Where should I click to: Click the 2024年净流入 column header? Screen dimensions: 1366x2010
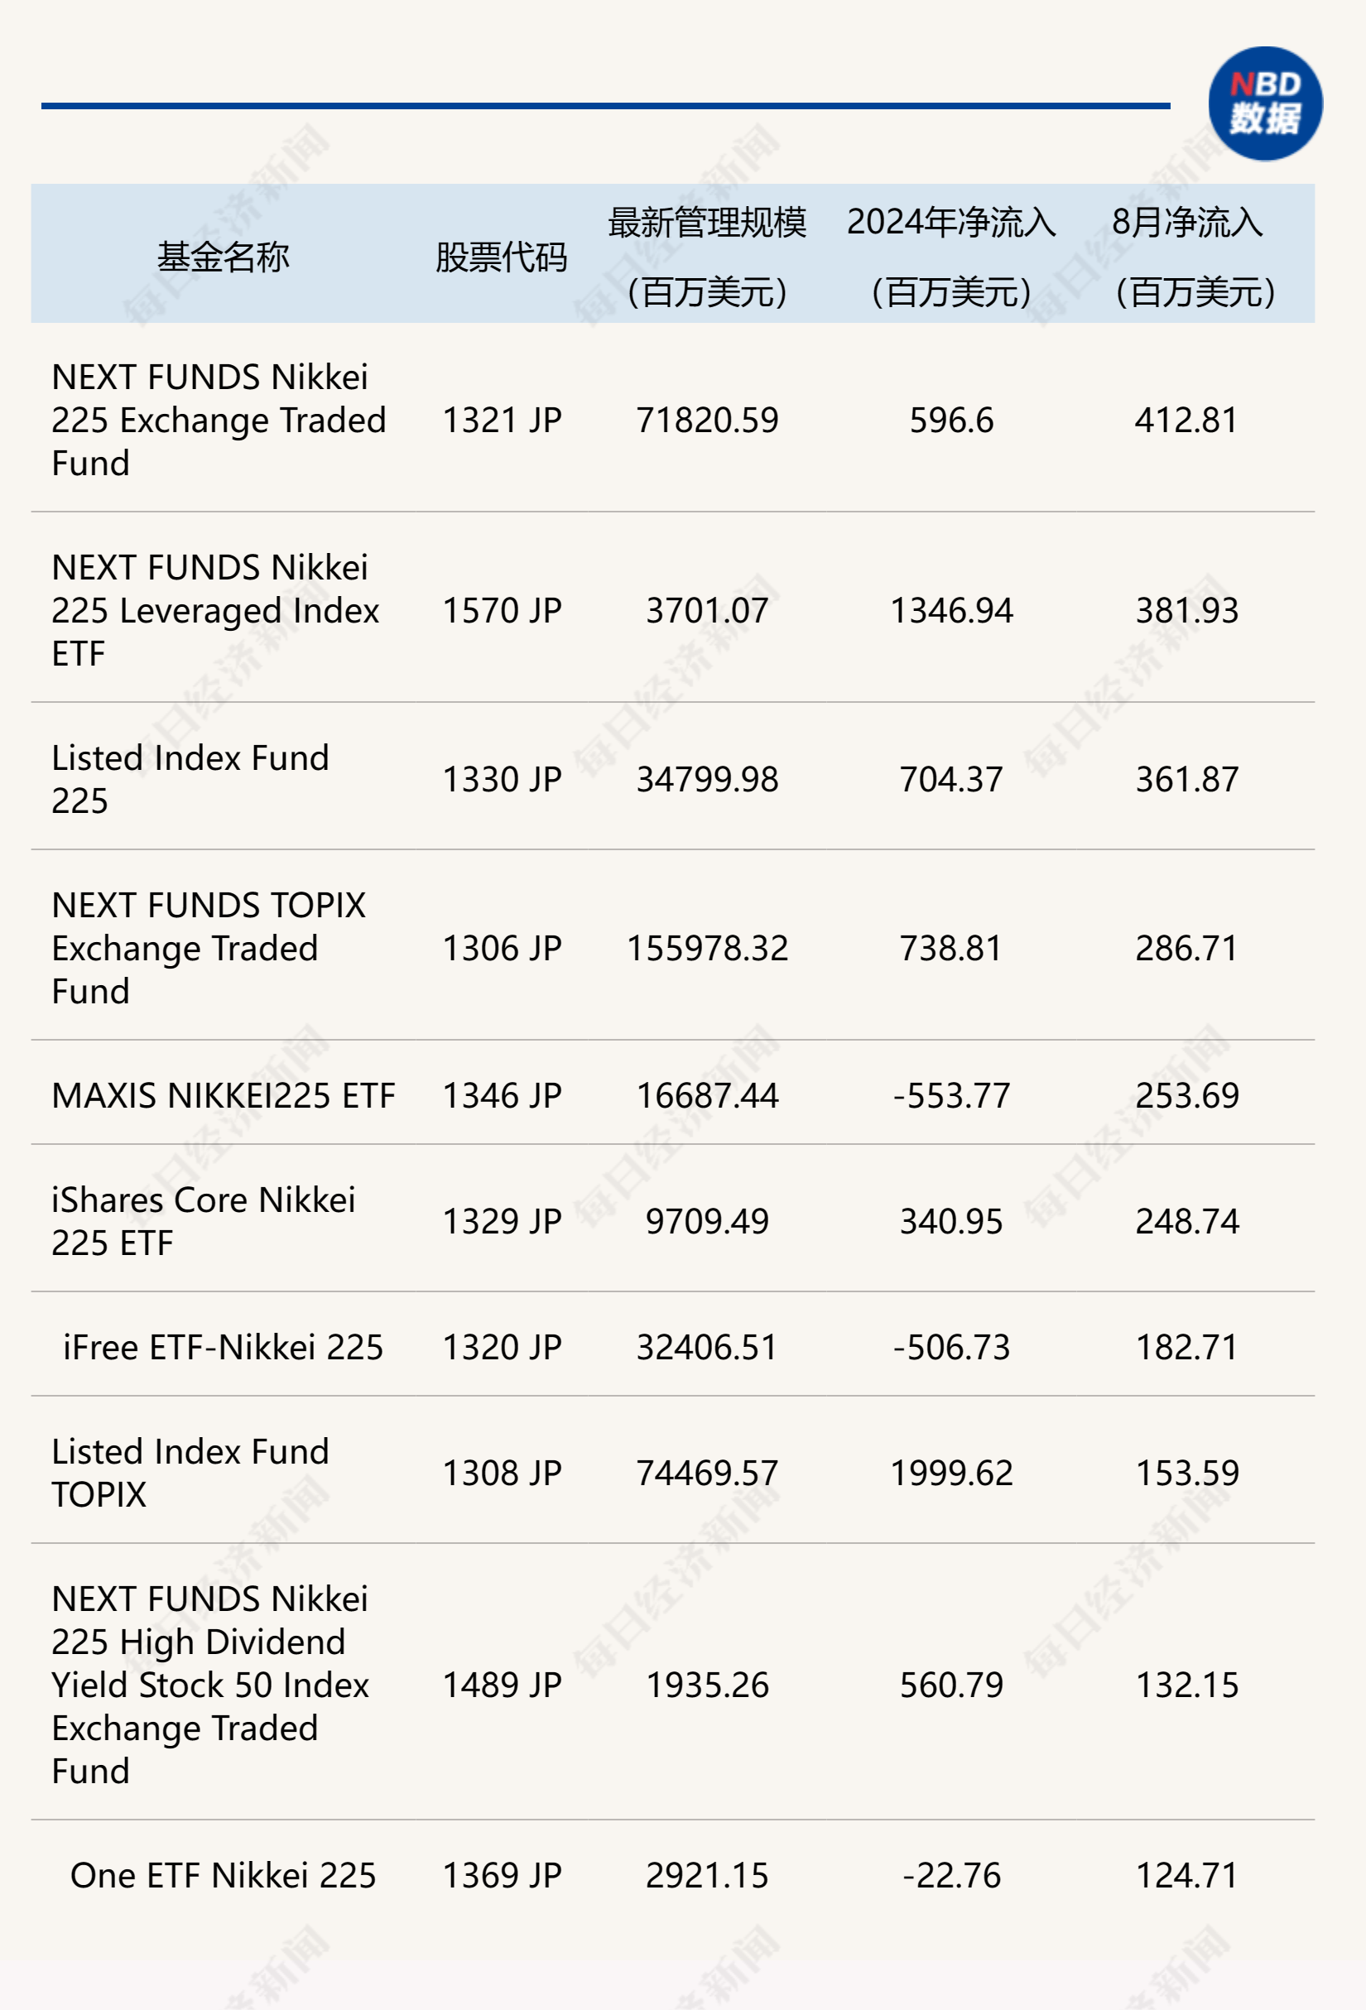tap(950, 224)
